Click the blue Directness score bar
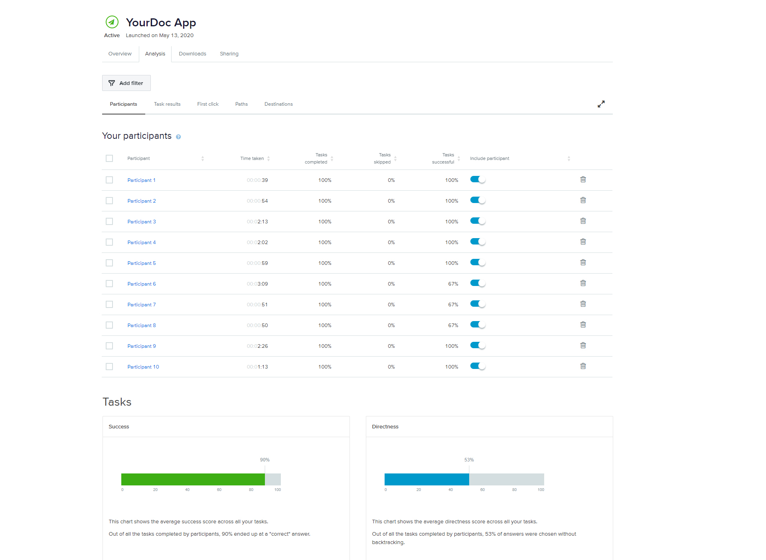This screenshot has height=560, width=766. click(426, 479)
